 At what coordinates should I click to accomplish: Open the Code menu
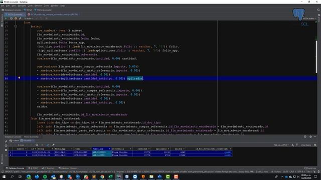30,5
